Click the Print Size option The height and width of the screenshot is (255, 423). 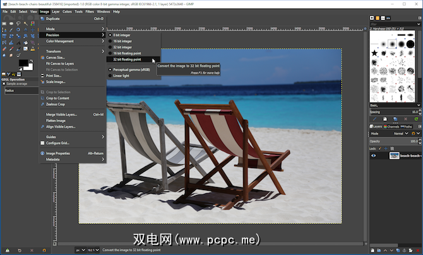click(54, 76)
